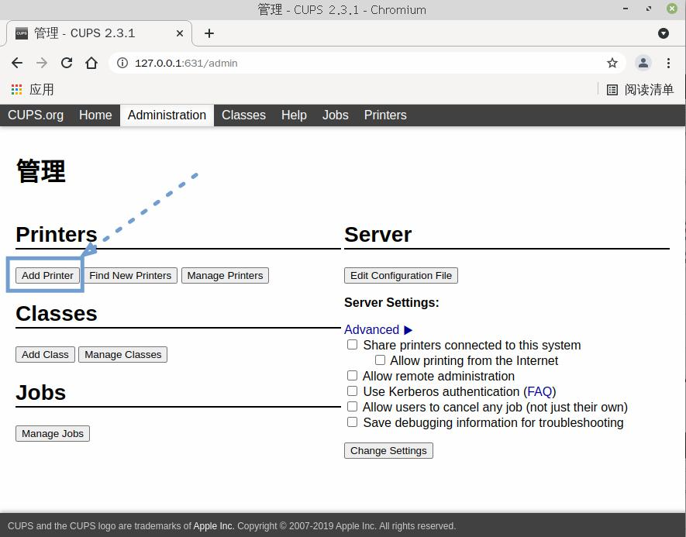The height and width of the screenshot is (537, 686).
Task: Open the tab search dropdown icon
Action: click(664, 33)
